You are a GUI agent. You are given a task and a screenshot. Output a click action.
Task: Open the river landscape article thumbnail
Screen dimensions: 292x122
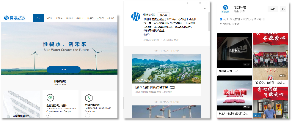point(167,69)
